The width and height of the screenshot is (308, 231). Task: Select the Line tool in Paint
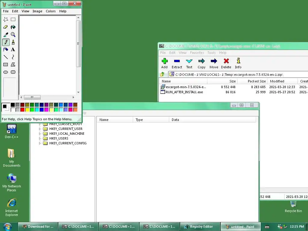pyautogui.click(x=6, y=57)
